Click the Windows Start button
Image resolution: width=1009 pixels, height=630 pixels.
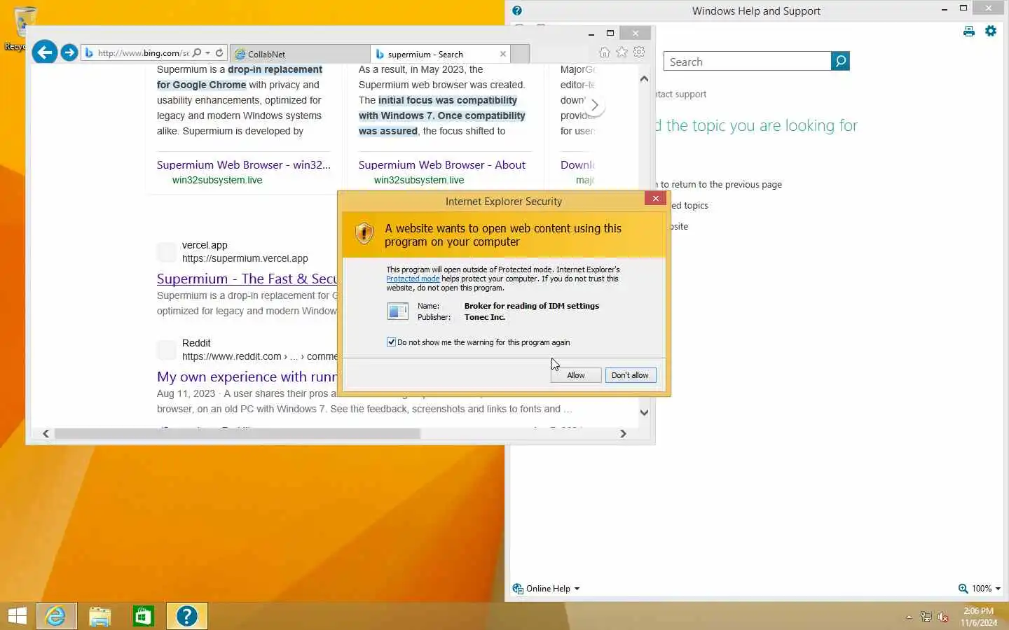(x=17, y=616)
